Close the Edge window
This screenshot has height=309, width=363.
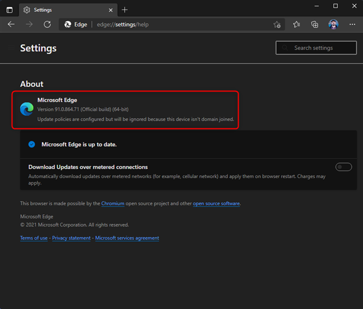[355, 6]
